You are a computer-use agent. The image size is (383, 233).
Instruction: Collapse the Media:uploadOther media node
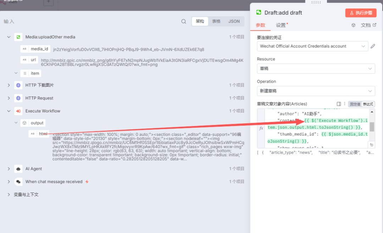pyautogui.click(x=9, y=37)
